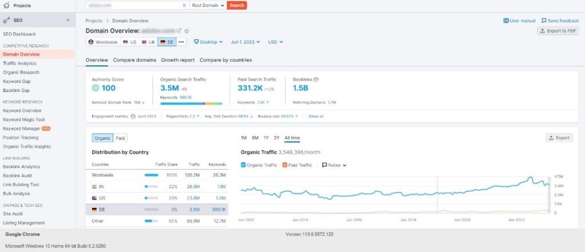Select the Worldwide database button
Viewport: 585px width, 252px height.
(103, 42)
